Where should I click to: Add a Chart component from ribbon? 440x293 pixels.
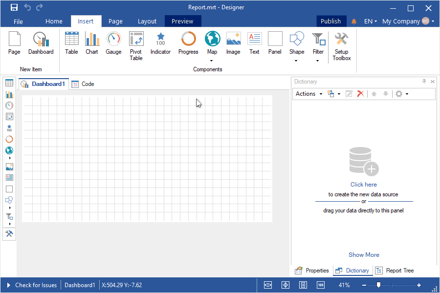pos(92,43)
